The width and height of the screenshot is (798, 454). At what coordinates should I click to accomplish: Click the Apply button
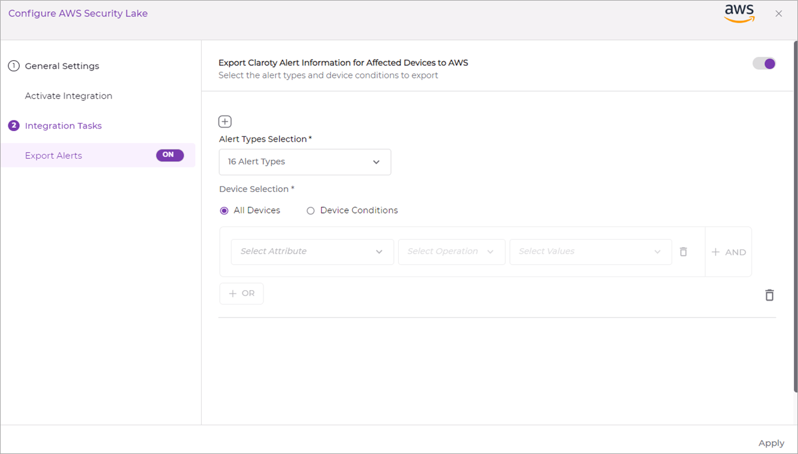[771, 443]
